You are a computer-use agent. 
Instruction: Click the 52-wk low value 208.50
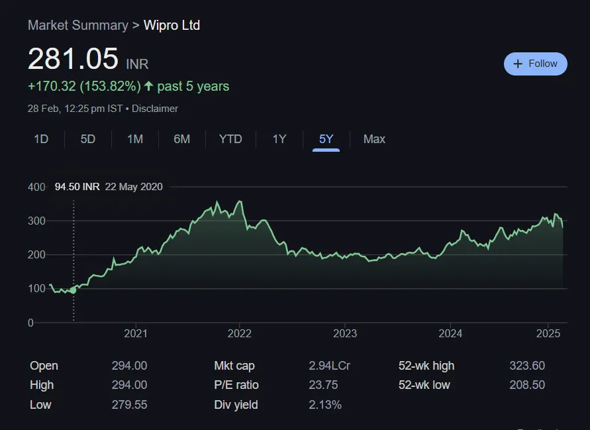527,385
